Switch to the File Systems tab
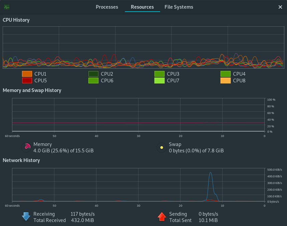This screenshot has height=226, width=287. point(179,7)
